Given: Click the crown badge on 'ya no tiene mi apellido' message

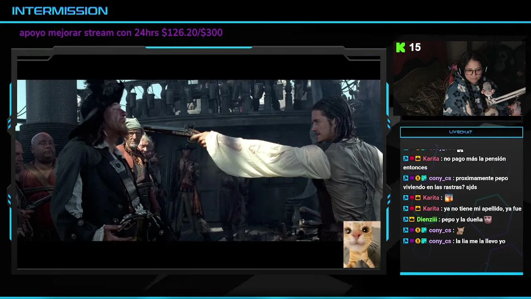Looking at the screenshot, I should 418,208.
